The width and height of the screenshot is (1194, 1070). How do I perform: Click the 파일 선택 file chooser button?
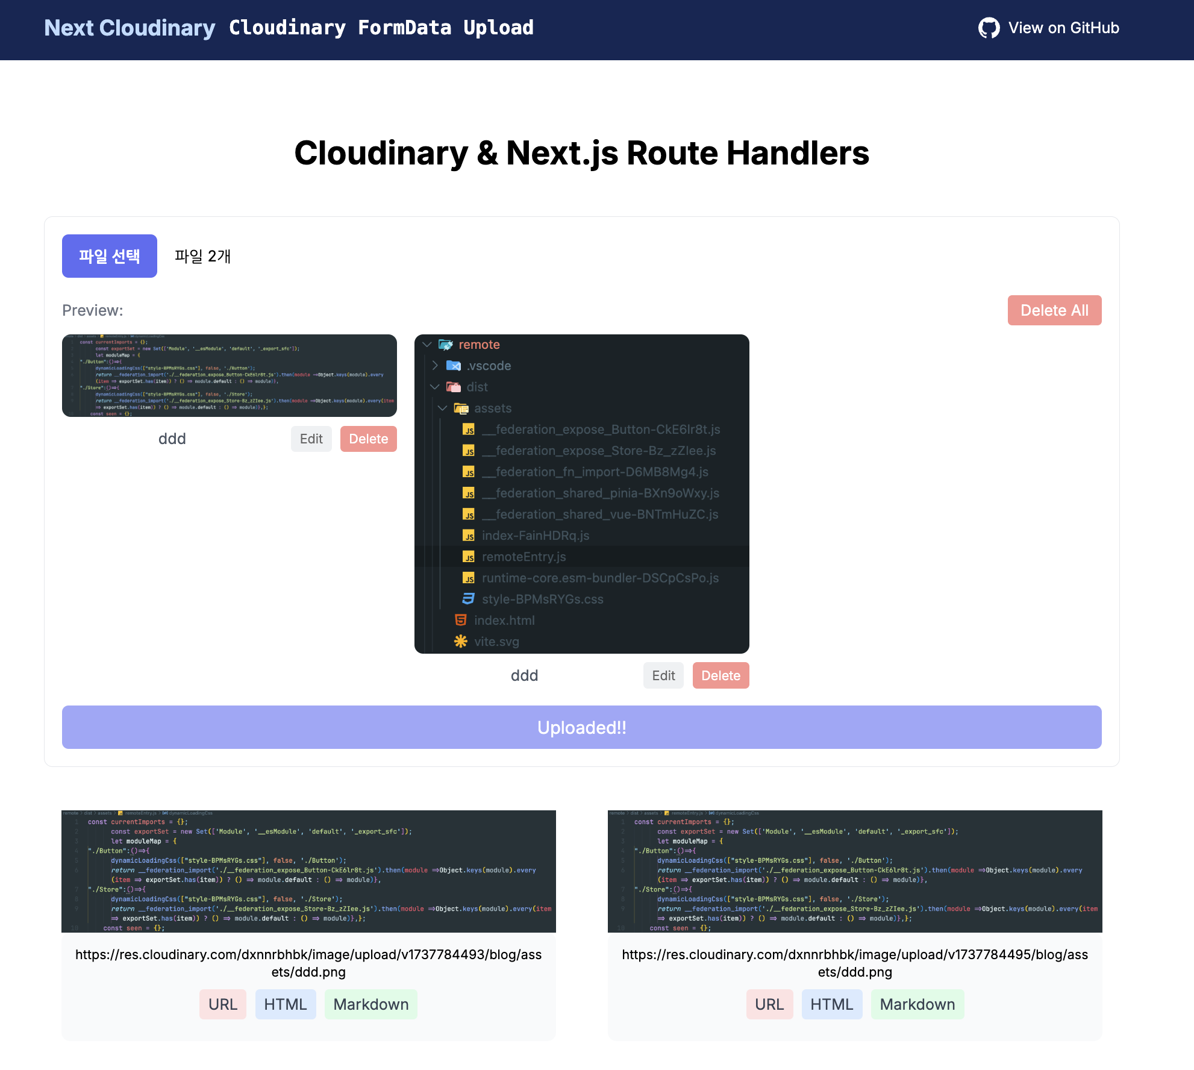coord(110,256)
